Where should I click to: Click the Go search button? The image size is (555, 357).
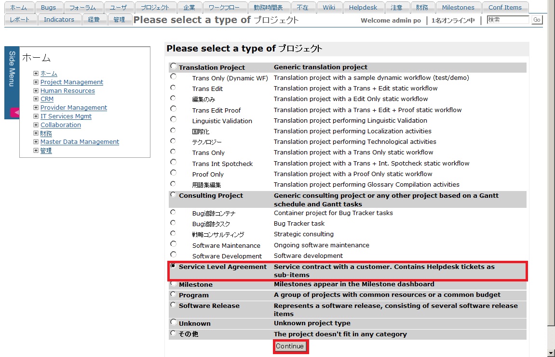[x=537, y=20]
